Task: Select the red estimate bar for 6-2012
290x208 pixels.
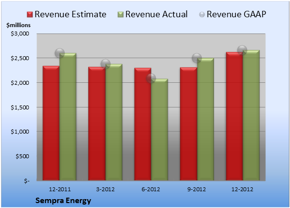Action: click(143, 124)
